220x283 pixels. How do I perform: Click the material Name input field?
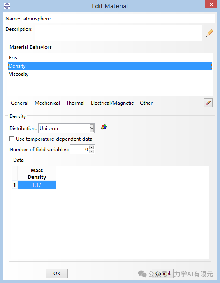tap(118, 19)
